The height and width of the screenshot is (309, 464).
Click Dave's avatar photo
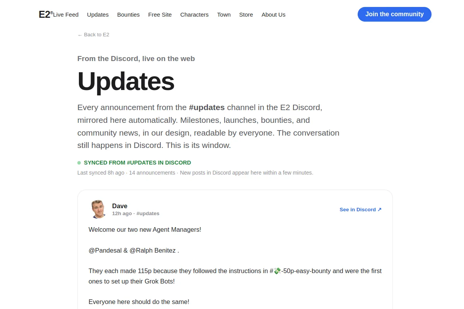pyautogui.click(x=98, y=209)
